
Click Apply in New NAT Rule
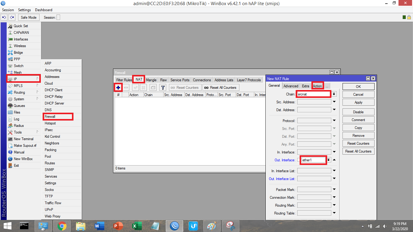coord(358,102)
